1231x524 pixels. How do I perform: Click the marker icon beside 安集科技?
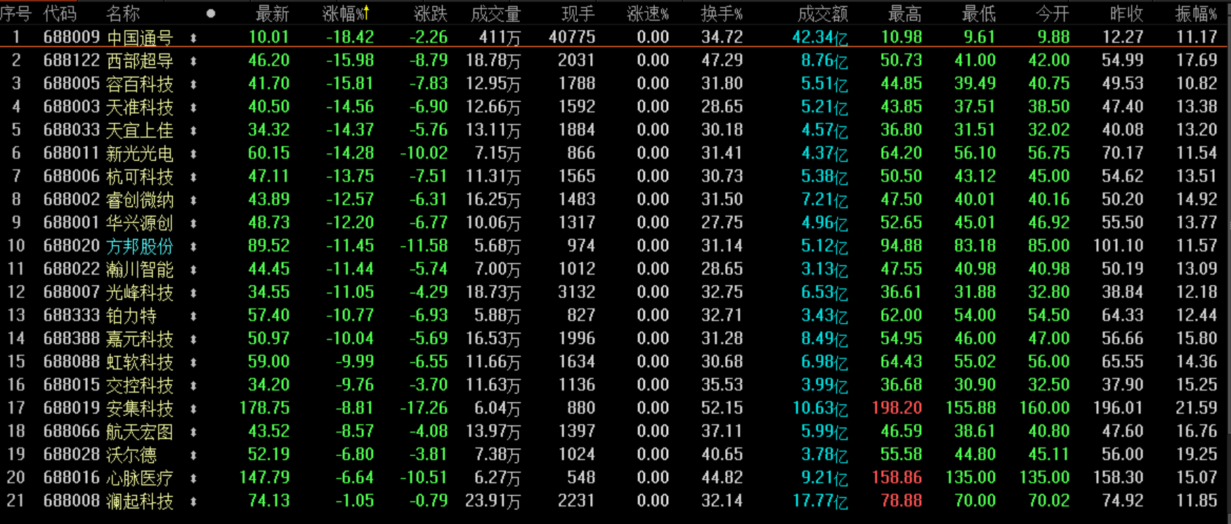coord(193,409)
